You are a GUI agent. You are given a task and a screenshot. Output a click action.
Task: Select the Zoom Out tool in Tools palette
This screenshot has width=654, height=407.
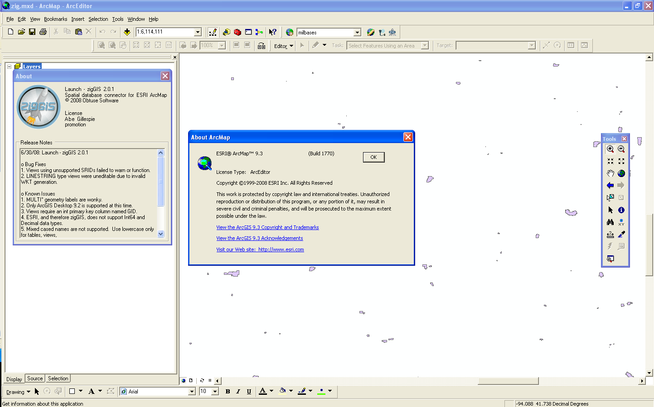coord(621,149)
